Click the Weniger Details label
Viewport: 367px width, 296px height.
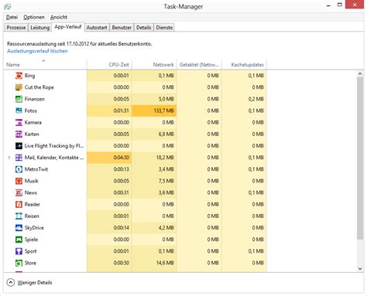[x=35, y=283]
